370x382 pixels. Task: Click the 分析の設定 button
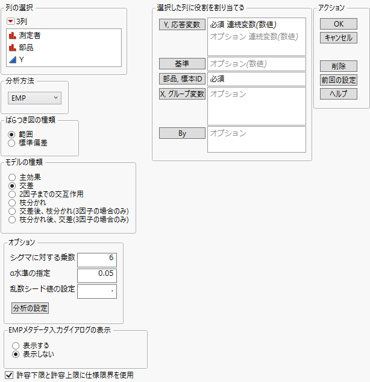[30, 308]
